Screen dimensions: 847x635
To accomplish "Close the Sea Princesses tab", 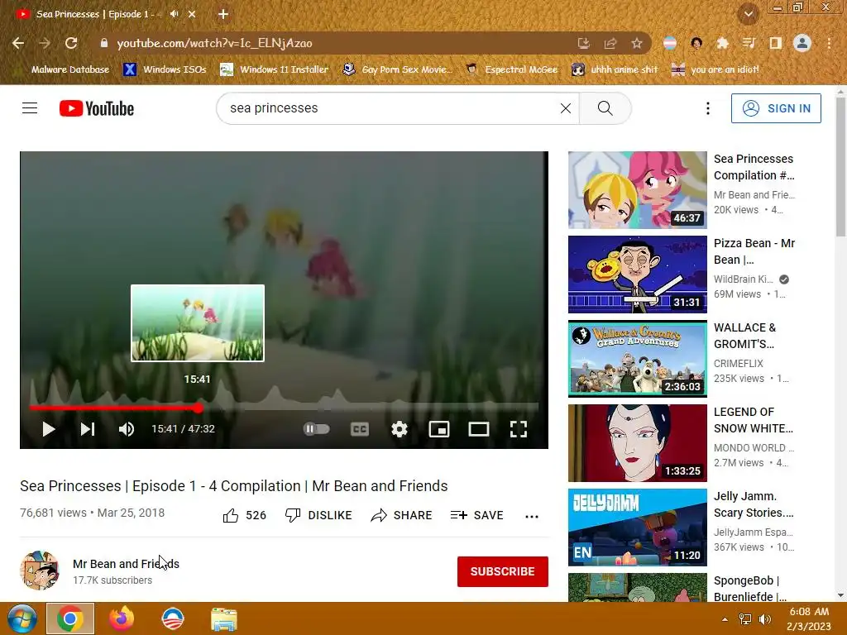I will pos(192,14).
